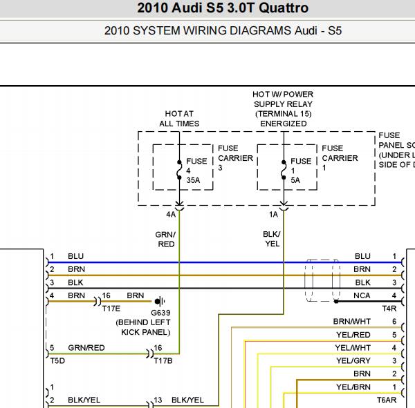This screenshot has height=408, width=415.
Task: Click the T17E connector symbol on BRN wire
Action: click(98, 301)
